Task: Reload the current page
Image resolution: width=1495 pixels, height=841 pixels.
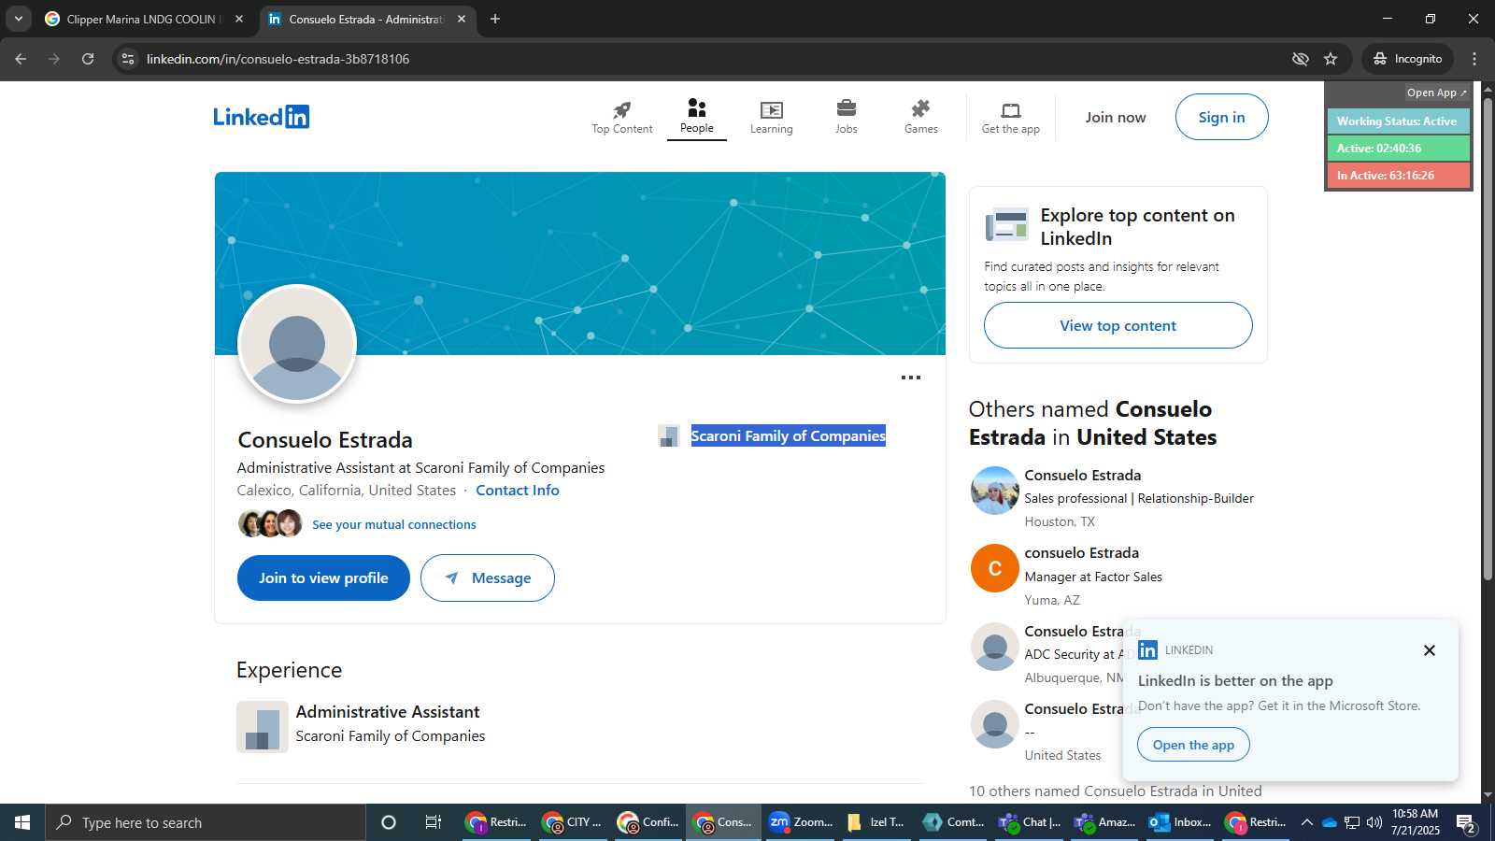Action: pos(88,59)
